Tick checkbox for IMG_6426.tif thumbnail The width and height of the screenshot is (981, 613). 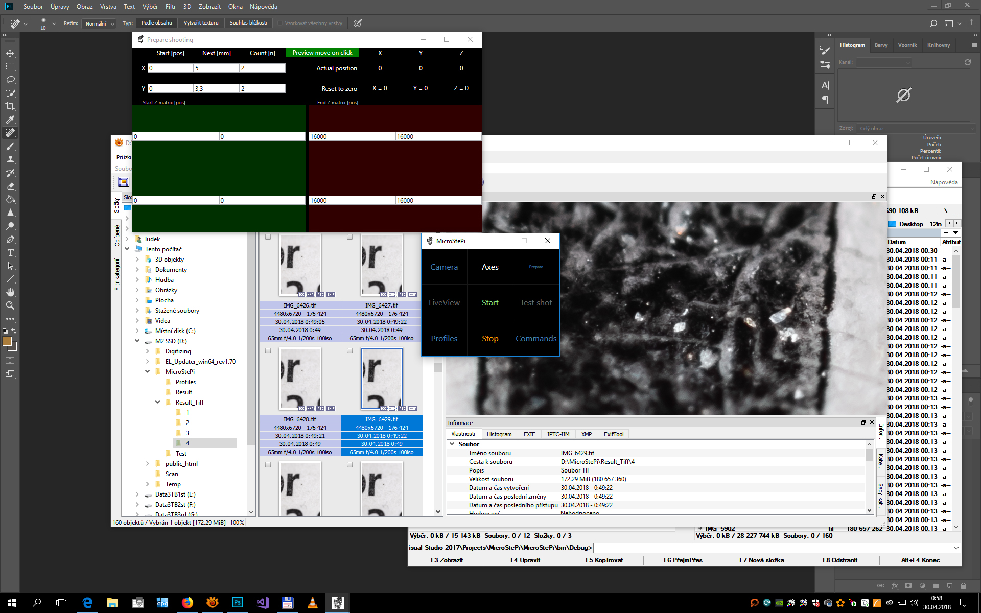[268, 237]
